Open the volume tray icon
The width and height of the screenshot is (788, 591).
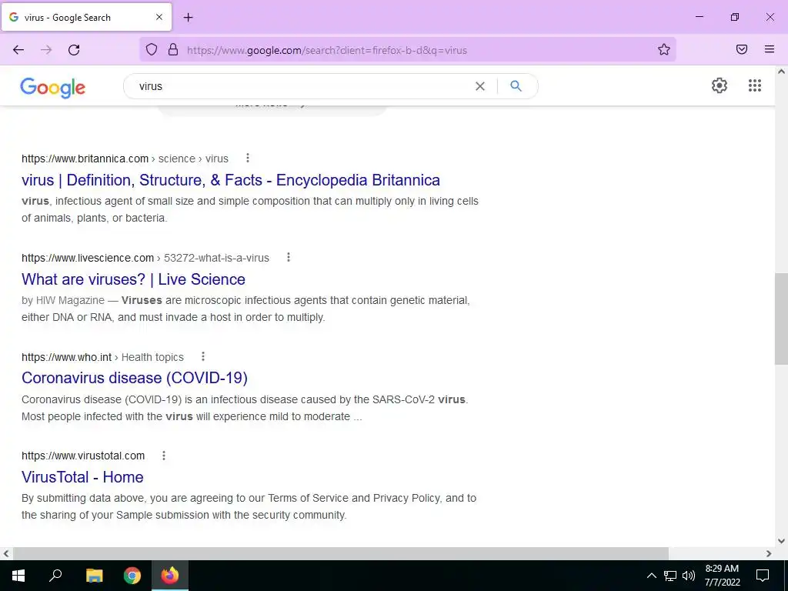pyautogui.click(x=689, y=576)
